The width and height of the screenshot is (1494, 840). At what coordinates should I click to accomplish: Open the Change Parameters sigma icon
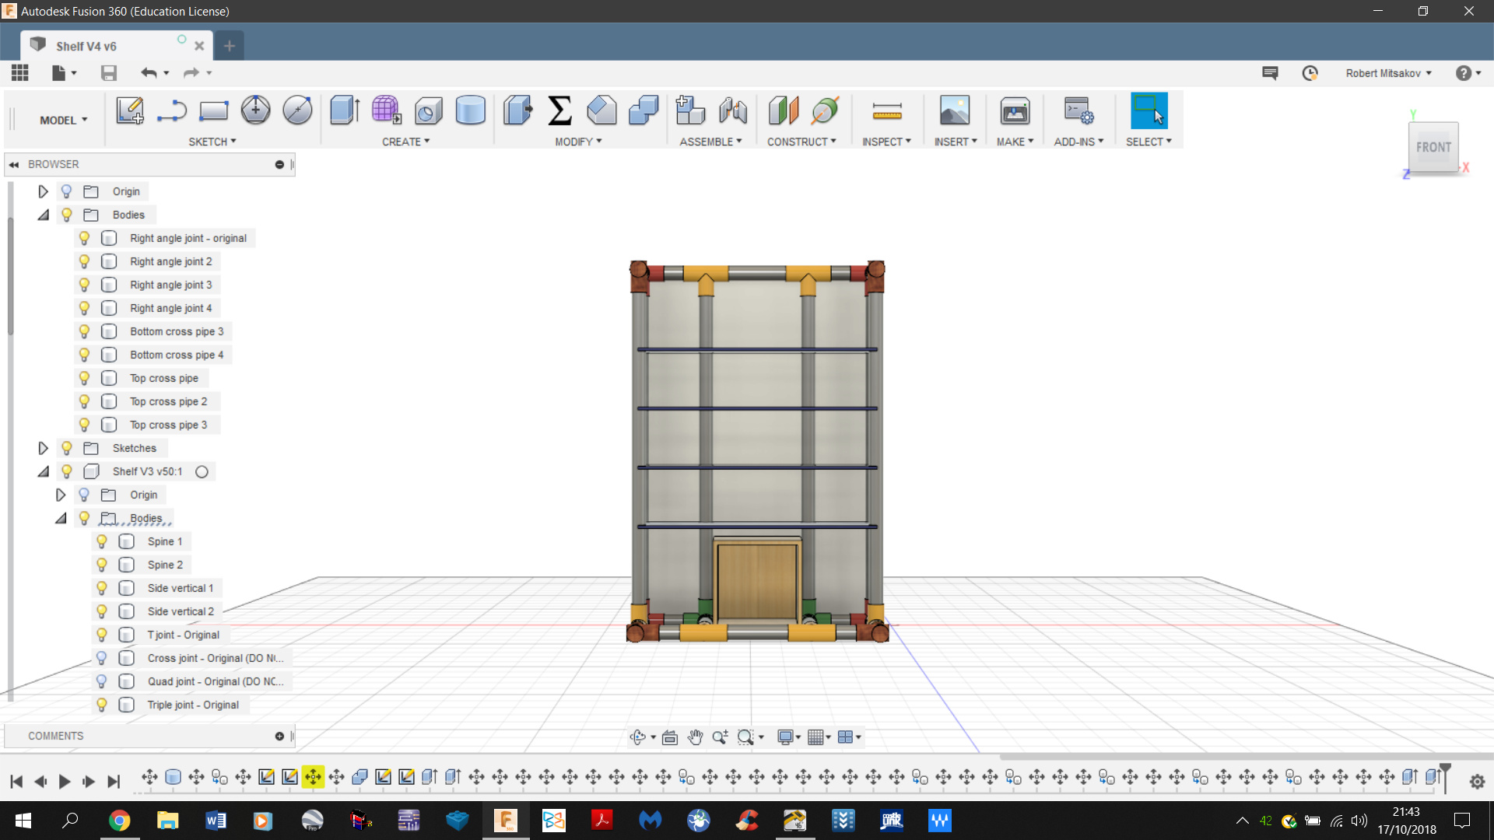559,110
